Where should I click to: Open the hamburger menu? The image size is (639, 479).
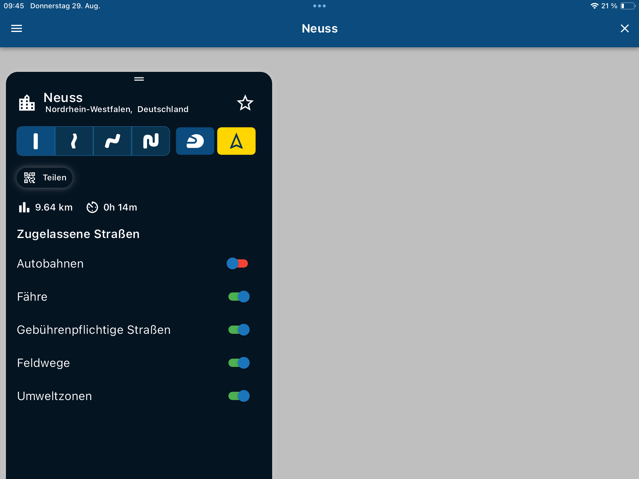coord(17,28)
